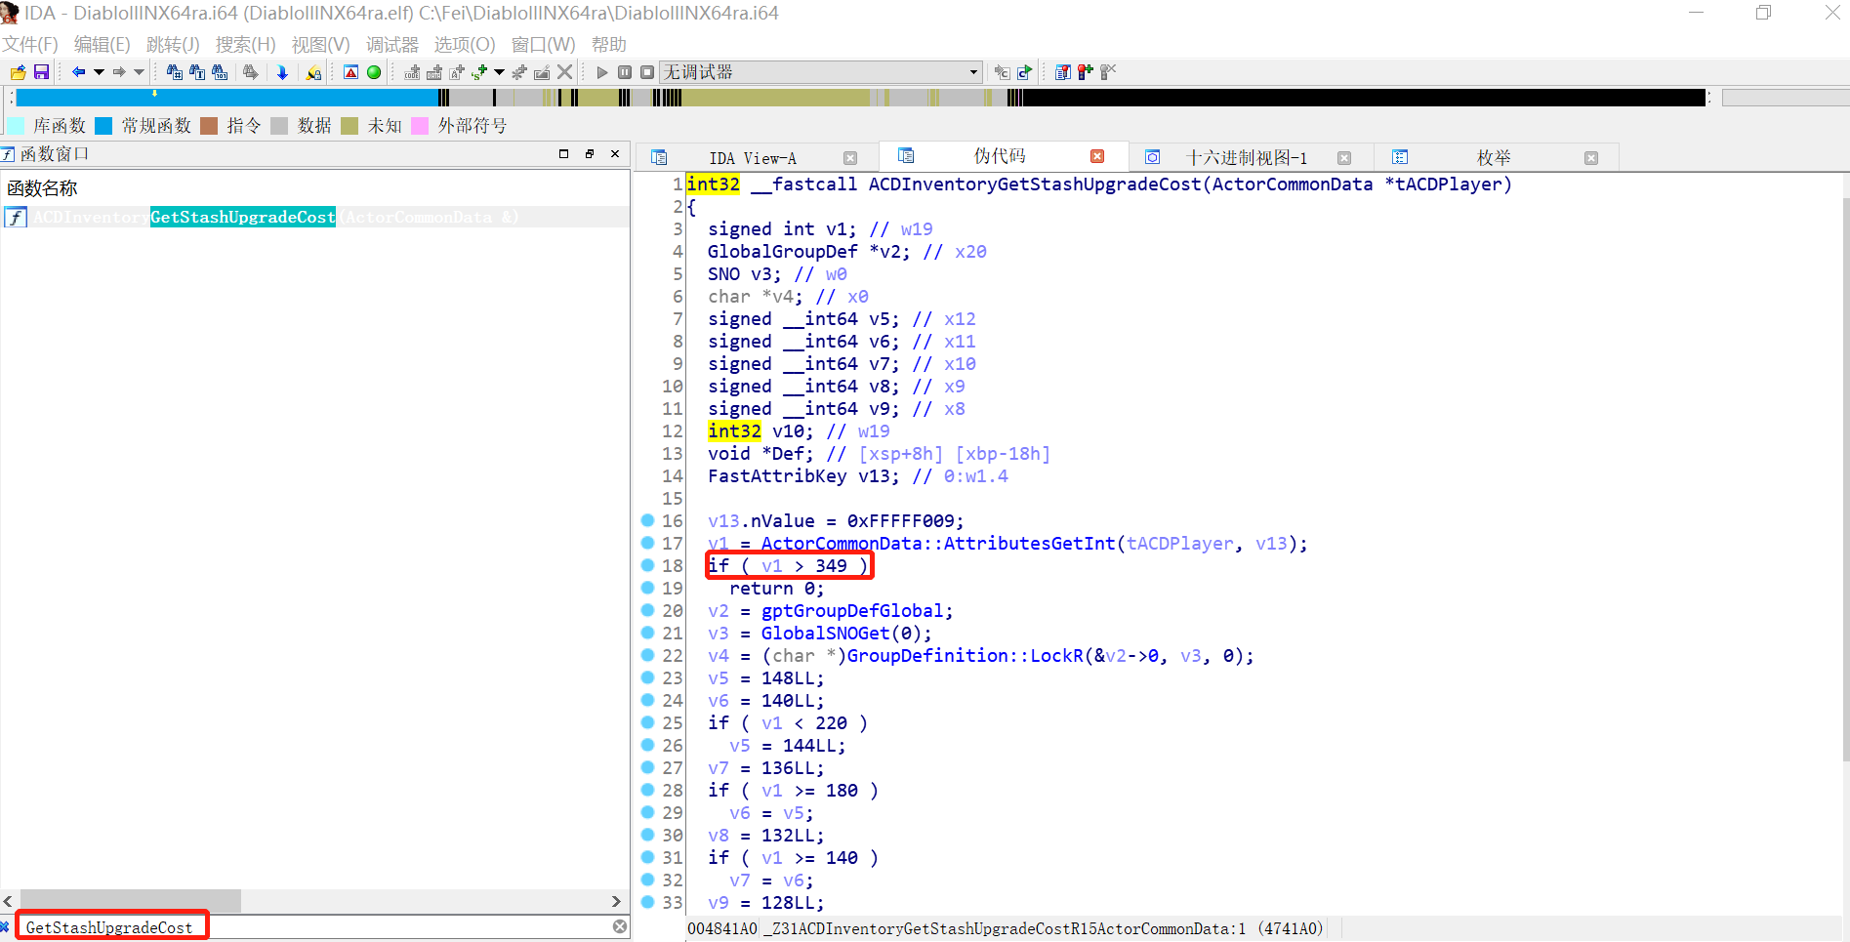Viewport: 1850px width, 942px height.
Task: Click the blue navigation band segment
Action: click(x=227, y=98)
